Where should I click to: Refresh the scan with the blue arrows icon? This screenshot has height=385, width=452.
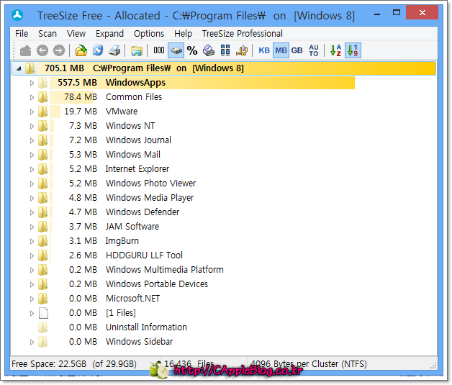click(98, 50)
